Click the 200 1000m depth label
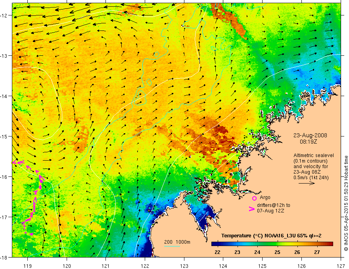 pos(177,242)
